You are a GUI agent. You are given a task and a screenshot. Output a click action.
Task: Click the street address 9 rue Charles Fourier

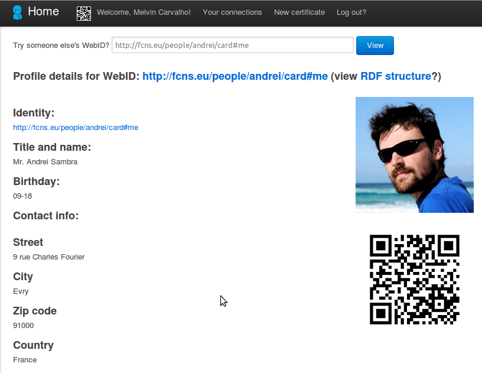(49, 257)
